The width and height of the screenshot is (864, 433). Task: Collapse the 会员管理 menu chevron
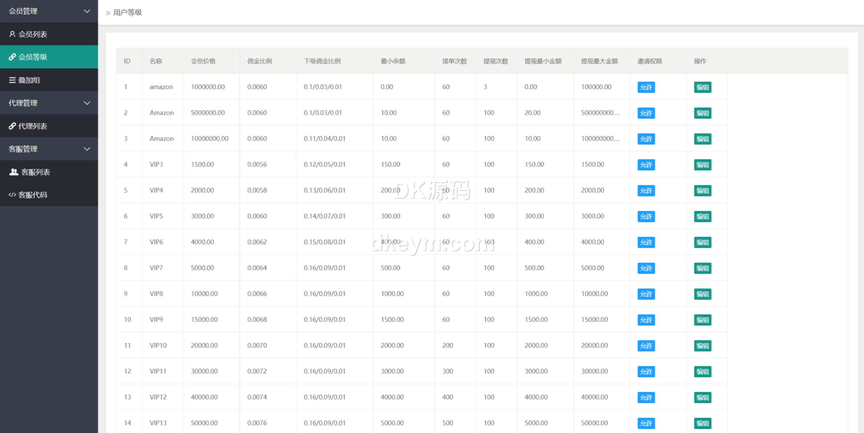tap(87, 11)
